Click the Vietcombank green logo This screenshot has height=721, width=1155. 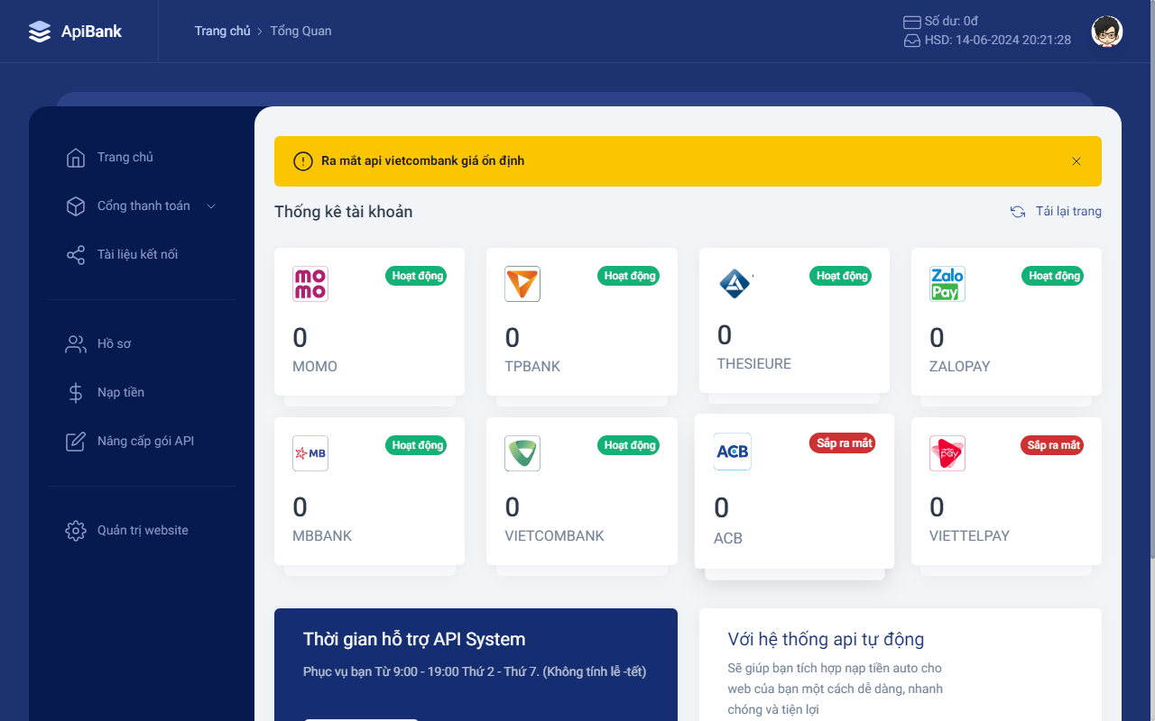tap(522, 453)
